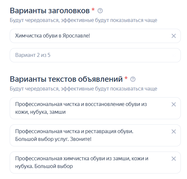
Task: Open help tooltip for Варианты заголовков
Action: (x=100, y=11)
